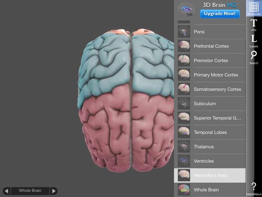Choose Temporal Lobes list entry
The width and height of the screenshot is (262, 197).
210,132
